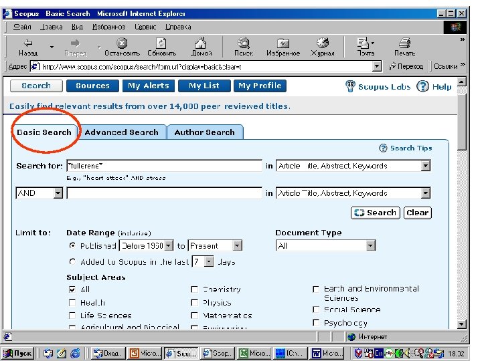This screenshot has width=482, height=361.
Task: Open My Profile page
Action: (x=260, y=86)
